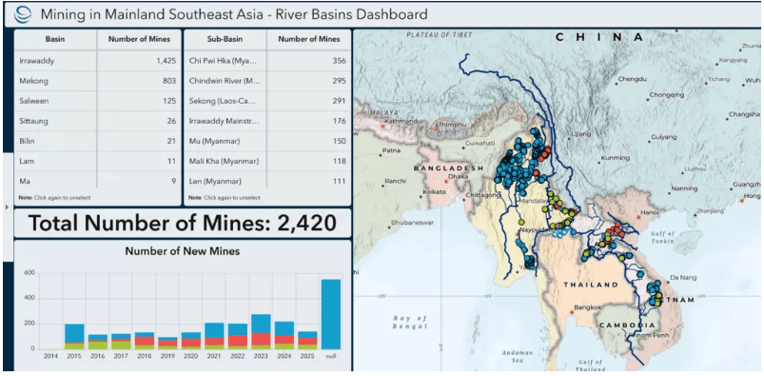This screenshot has width=764, height=376.
Task: Select the Len (Myanmar) sub-basin row
Action: (267, 181)
